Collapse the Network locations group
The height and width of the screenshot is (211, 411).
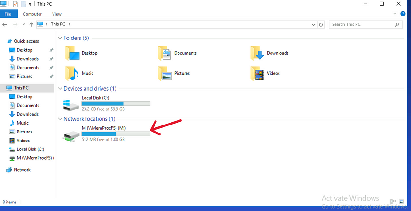(60, 119)
